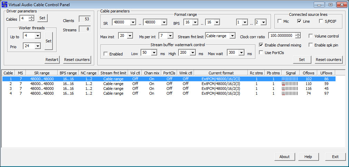Click the UFlows value 97
Image resolution: width=349 pixels, height=167 pixels.
tap(326, 94)
